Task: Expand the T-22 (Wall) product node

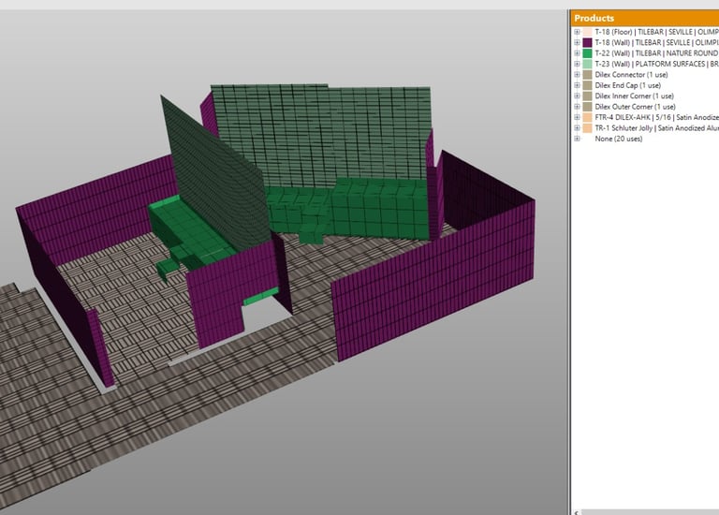Action: 577,53
